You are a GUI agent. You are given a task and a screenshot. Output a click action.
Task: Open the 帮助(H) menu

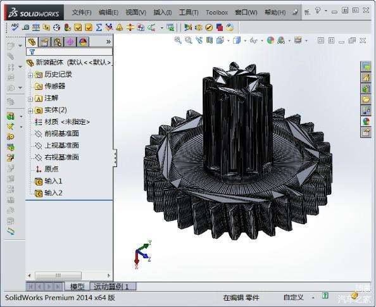click(x=275, y=12)
